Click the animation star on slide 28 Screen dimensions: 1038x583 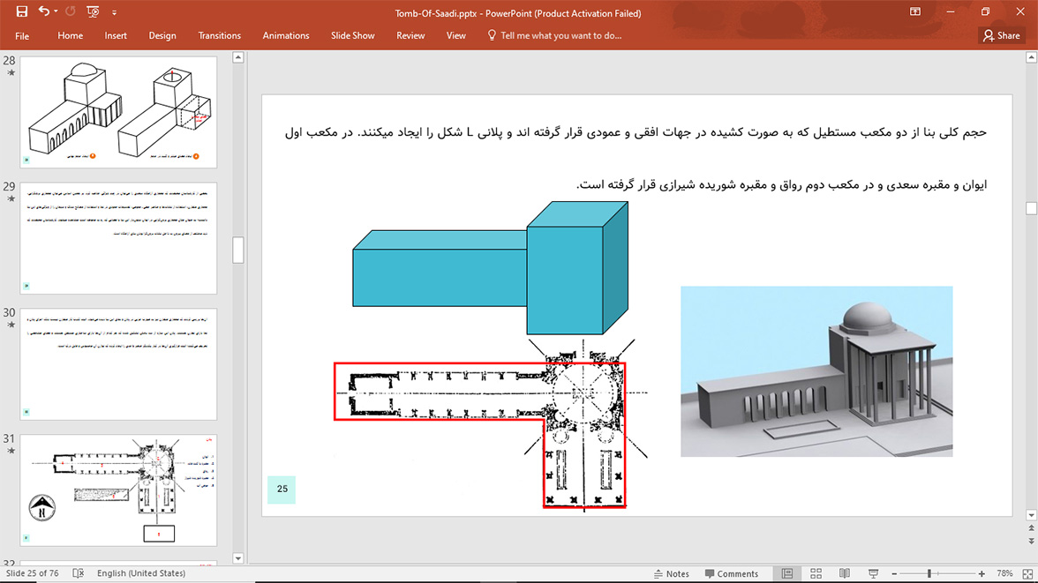[x=11, y=73]
